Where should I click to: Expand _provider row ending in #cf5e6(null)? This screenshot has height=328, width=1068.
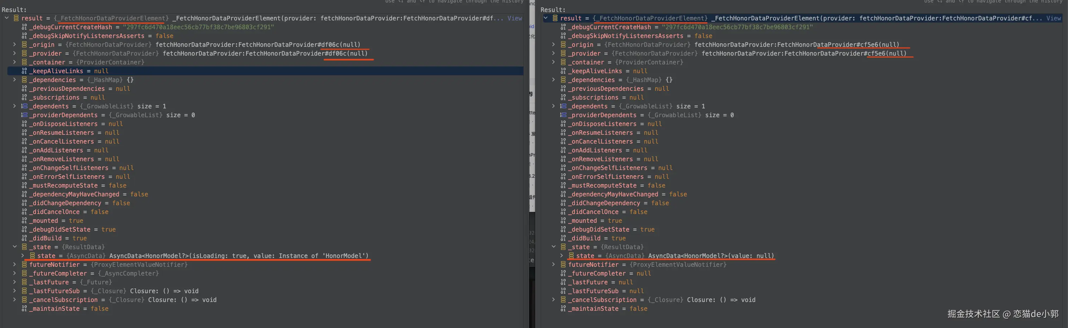553,53
